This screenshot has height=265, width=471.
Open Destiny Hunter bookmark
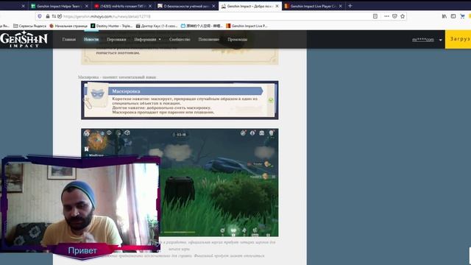click(111, 26)
